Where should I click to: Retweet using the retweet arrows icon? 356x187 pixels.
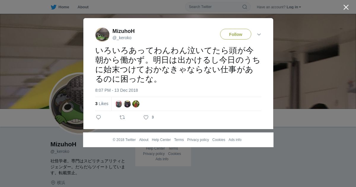point(122,117)
